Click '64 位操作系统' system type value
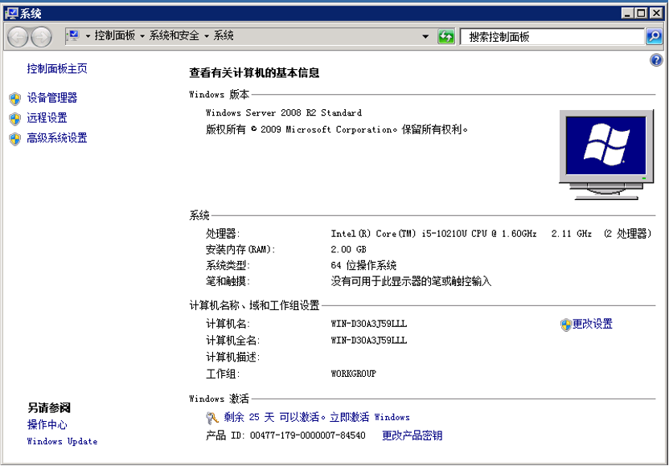This screenshot has height=466, width=669. (363, 266)
